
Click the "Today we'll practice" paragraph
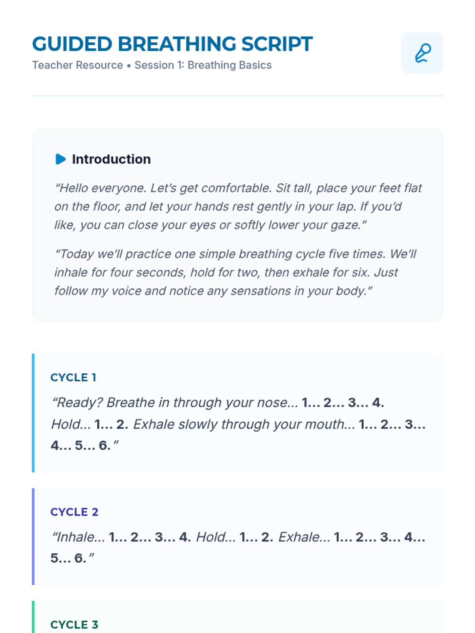(x=236, y=272)
